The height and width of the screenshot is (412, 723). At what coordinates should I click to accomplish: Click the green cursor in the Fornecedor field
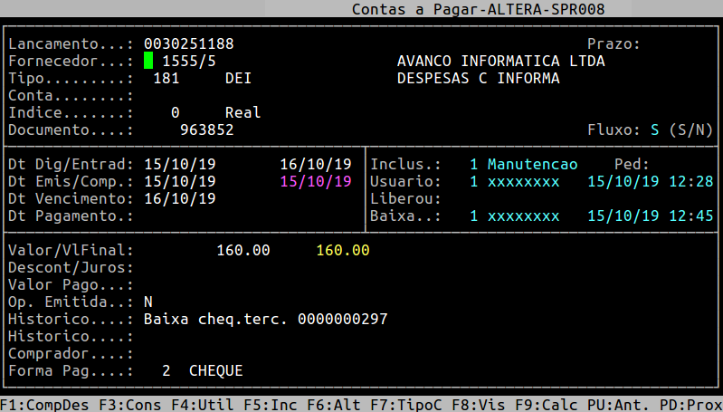point(148,61)
